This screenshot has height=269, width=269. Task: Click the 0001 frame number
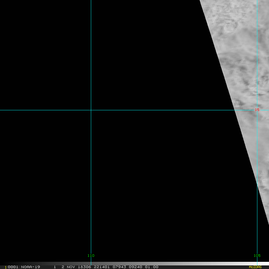click(13, 267)
